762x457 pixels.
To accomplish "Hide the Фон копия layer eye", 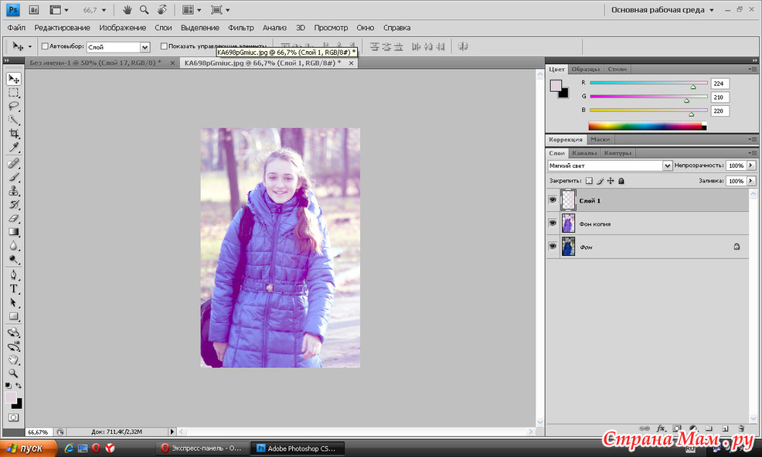I will [553, 223].
